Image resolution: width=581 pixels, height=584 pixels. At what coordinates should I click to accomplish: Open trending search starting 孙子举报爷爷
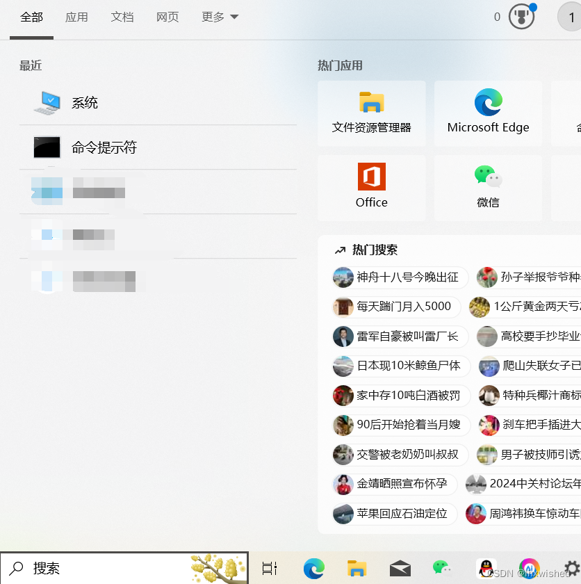528,277
